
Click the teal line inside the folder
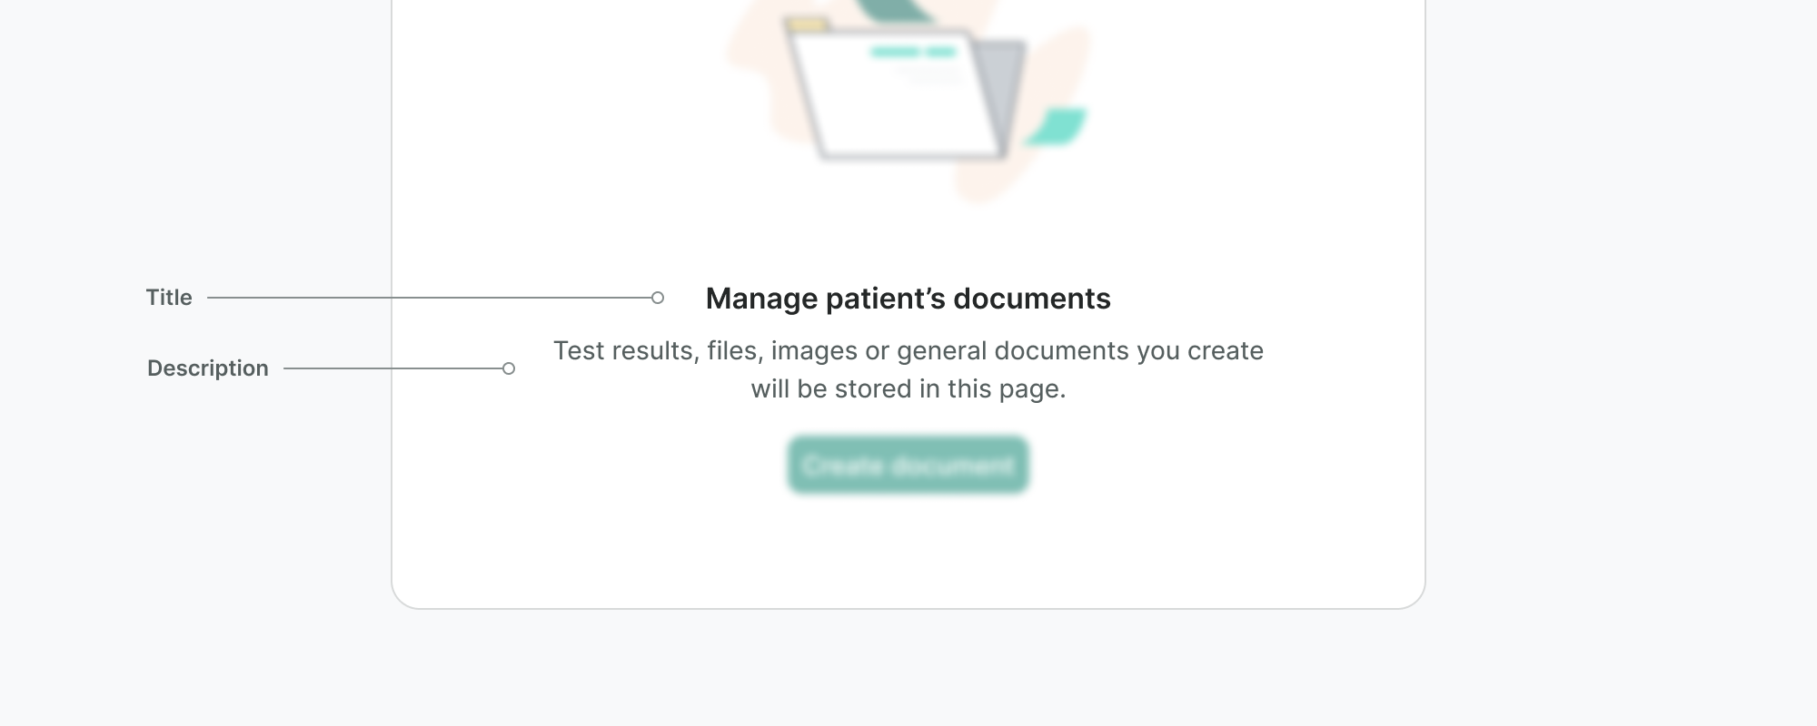pos(913,52)
